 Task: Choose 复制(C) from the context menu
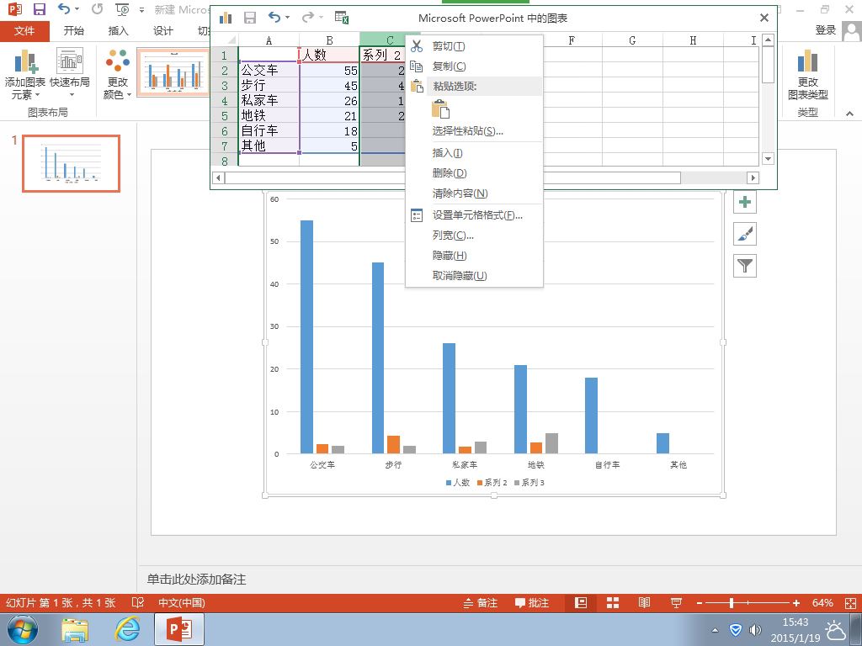474,66
